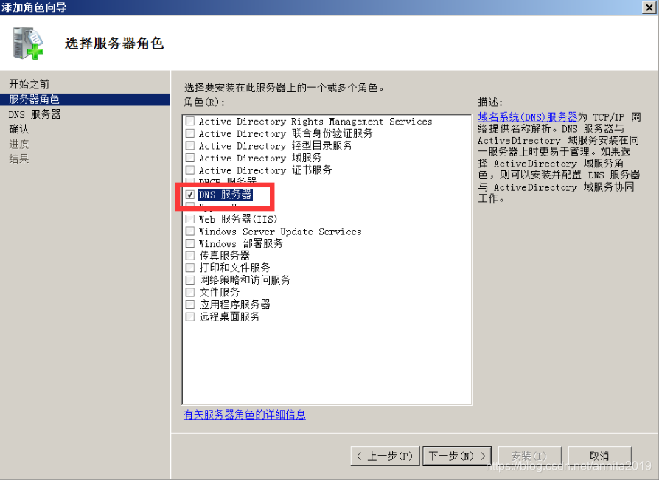
Task: Click the server roles wizard icon
Action: tap(28, 43)
